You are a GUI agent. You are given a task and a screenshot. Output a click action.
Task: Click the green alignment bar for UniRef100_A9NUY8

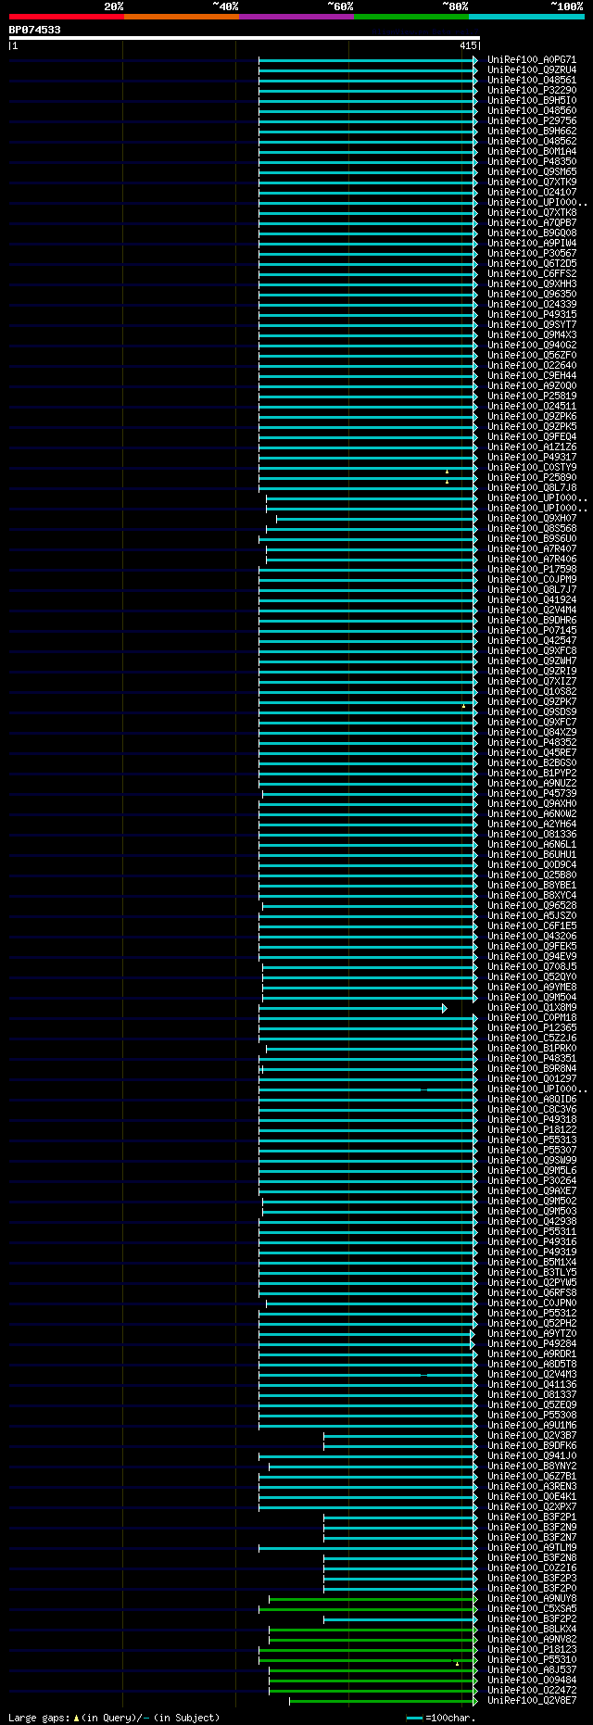pos(373,1599)
